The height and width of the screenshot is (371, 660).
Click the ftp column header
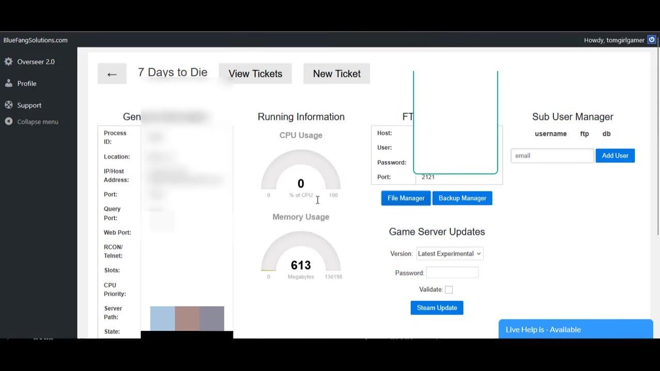click(x=584, y=134)
